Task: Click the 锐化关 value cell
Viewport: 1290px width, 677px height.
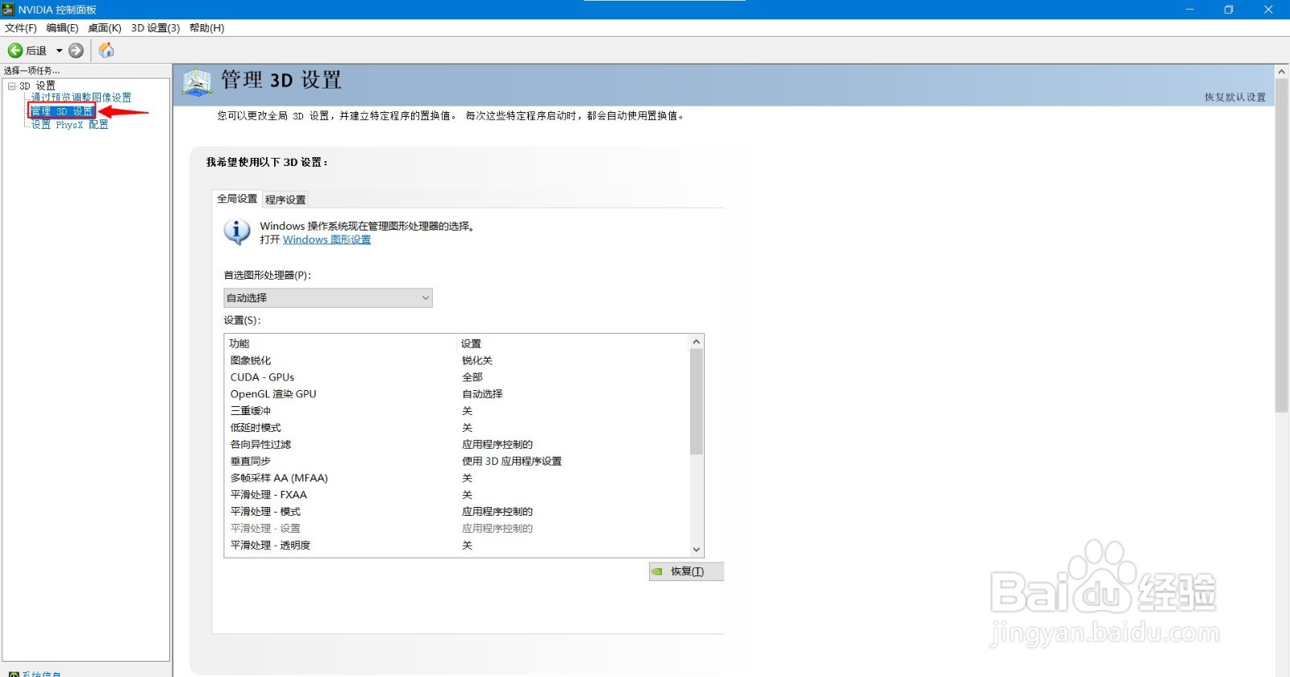Action: coord(477,361)
